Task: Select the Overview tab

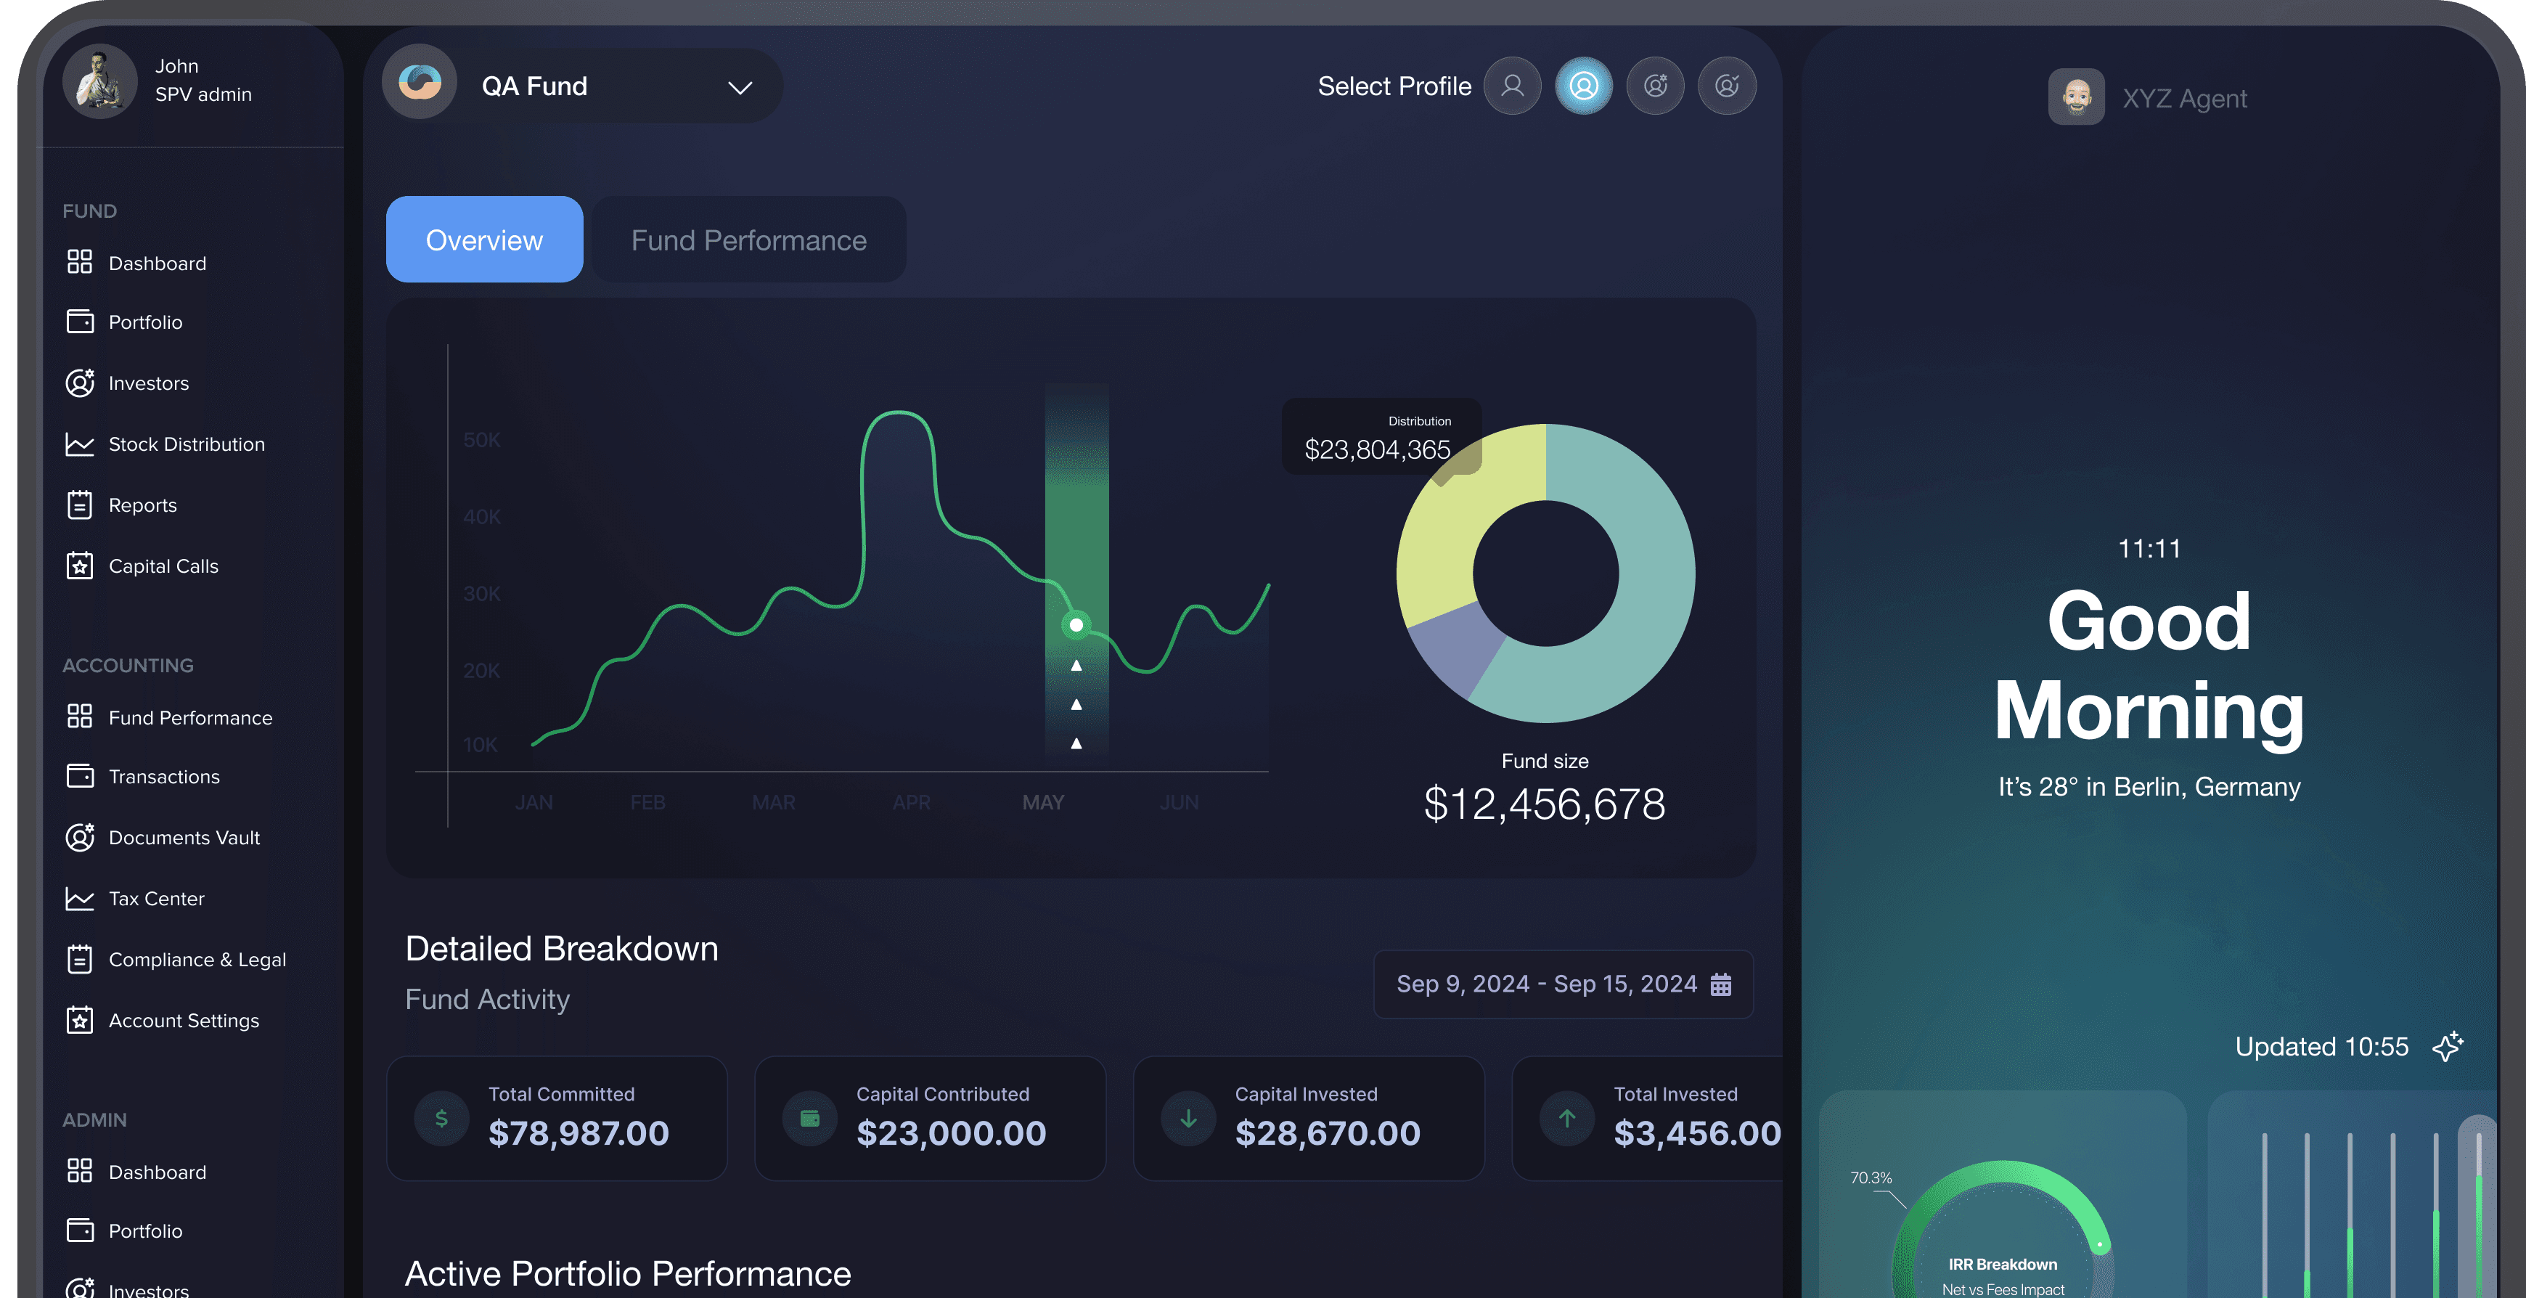Action: (483, 240)
